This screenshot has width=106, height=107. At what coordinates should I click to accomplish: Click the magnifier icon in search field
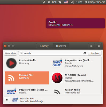click(x=22, y=53)
